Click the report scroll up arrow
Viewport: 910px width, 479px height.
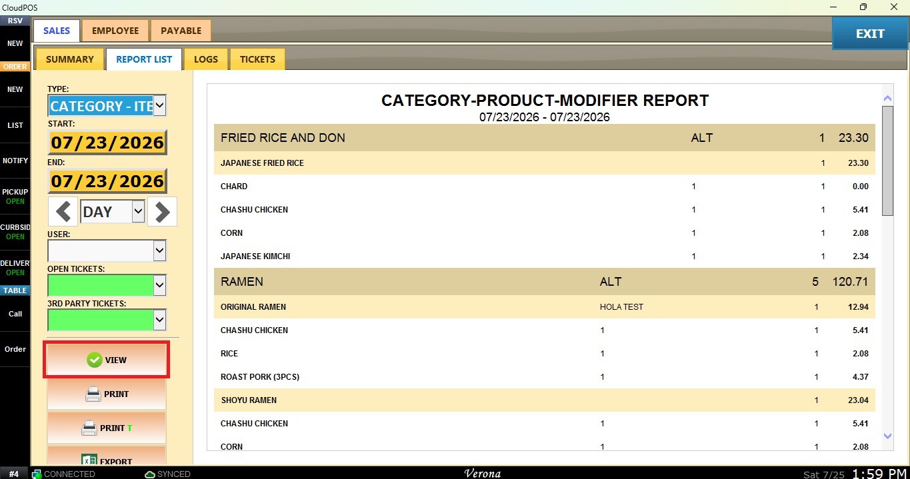coord(887,98)
